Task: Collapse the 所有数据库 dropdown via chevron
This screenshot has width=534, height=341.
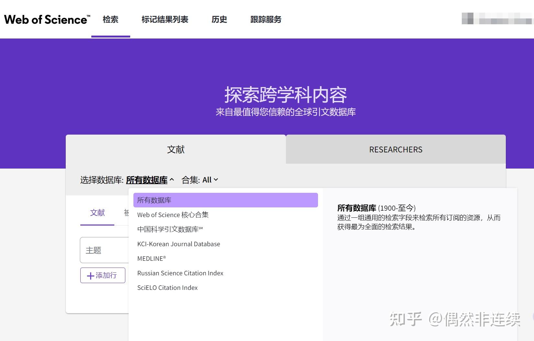Action: [x=172, y=180]
